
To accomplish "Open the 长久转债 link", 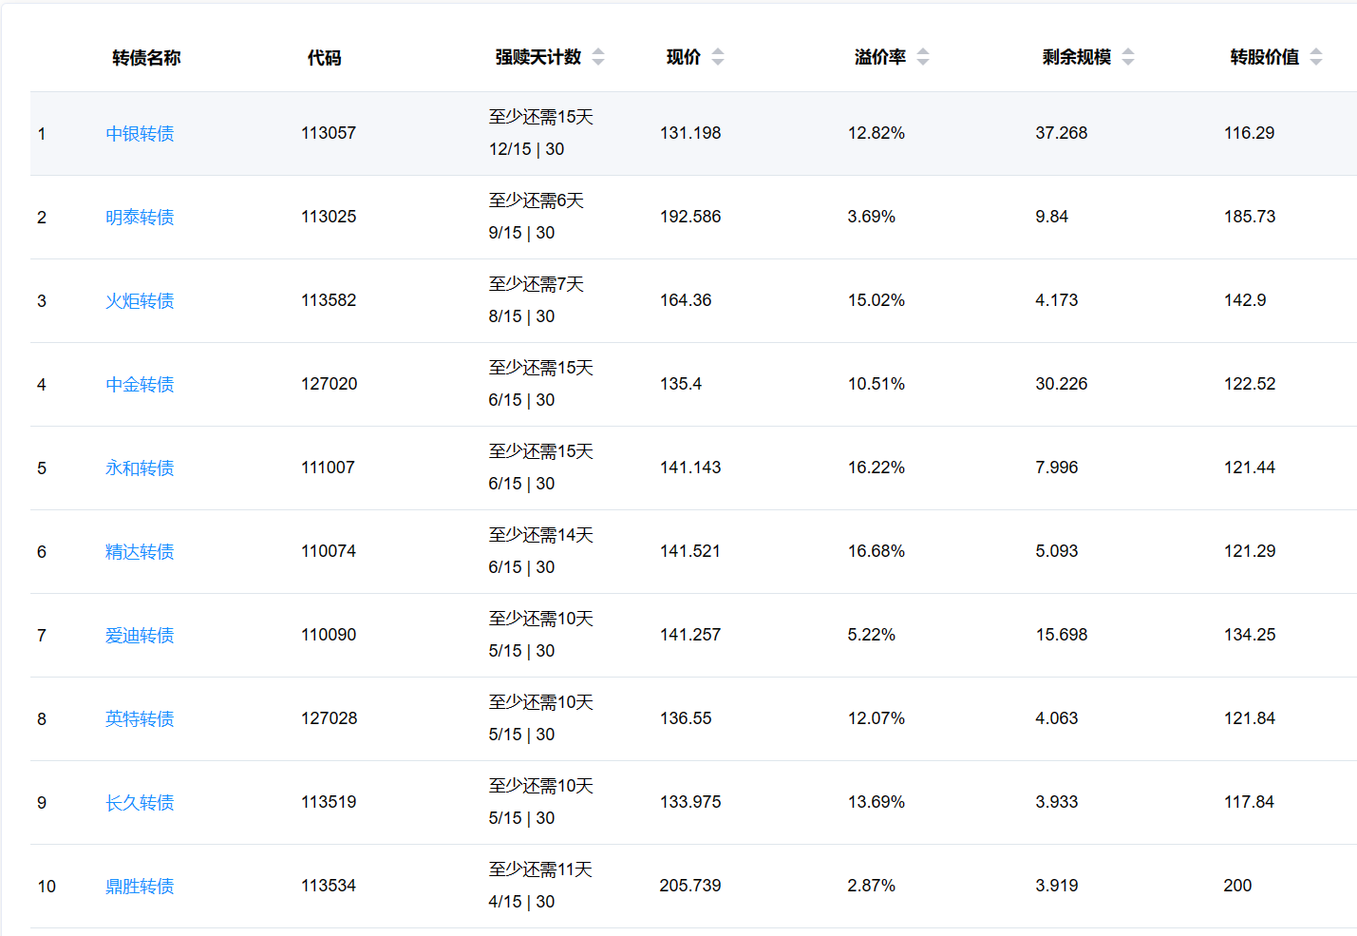I will [140, 803].
